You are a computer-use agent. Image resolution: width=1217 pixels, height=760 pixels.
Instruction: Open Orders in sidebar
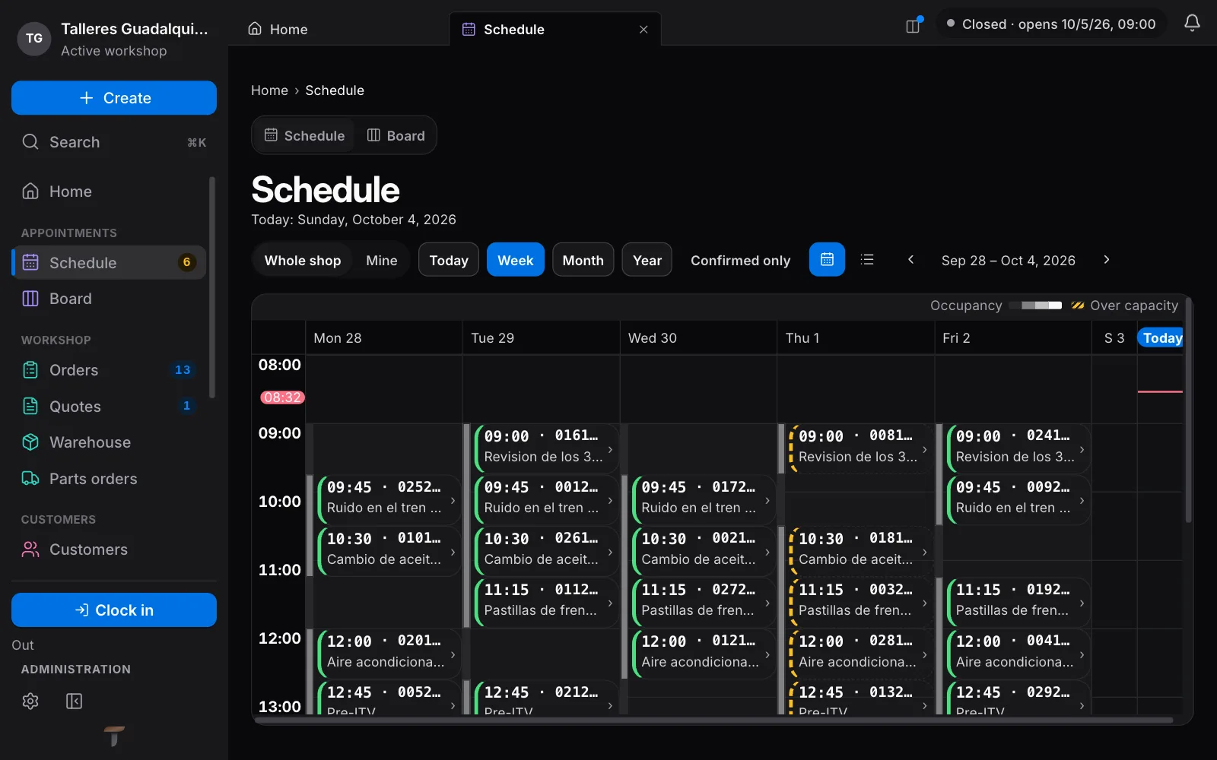[x=108, y=370]
